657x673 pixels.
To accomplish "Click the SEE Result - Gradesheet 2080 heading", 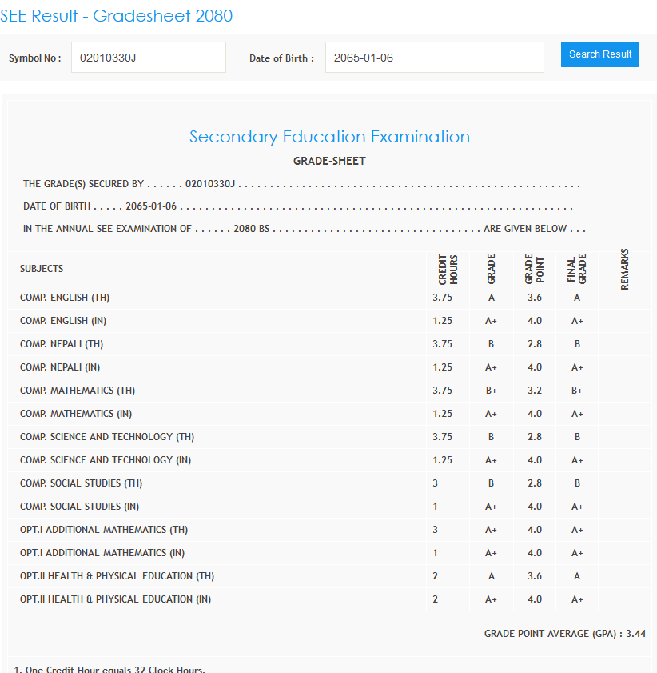I will [117, 15].
